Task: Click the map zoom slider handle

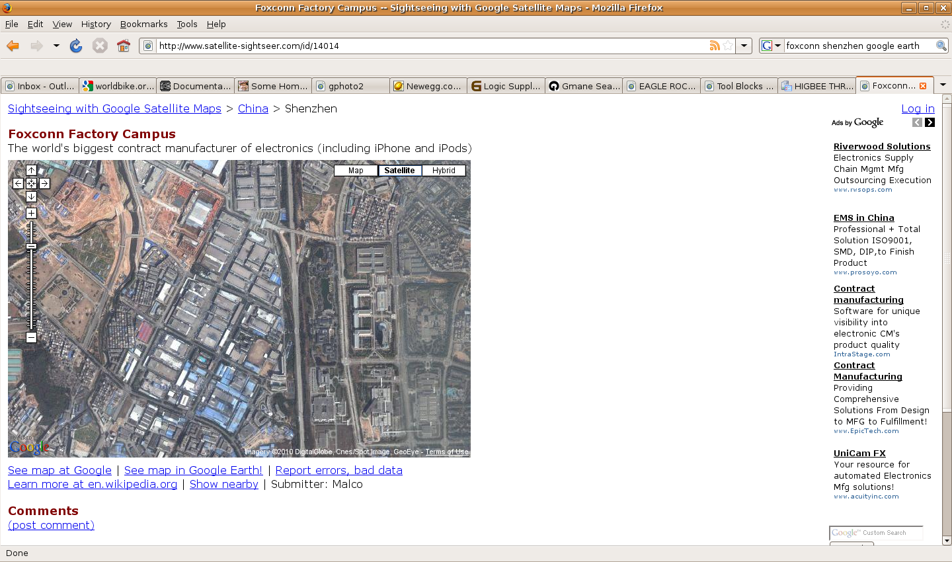Action: pyautogui.click(x=31, y=246)
